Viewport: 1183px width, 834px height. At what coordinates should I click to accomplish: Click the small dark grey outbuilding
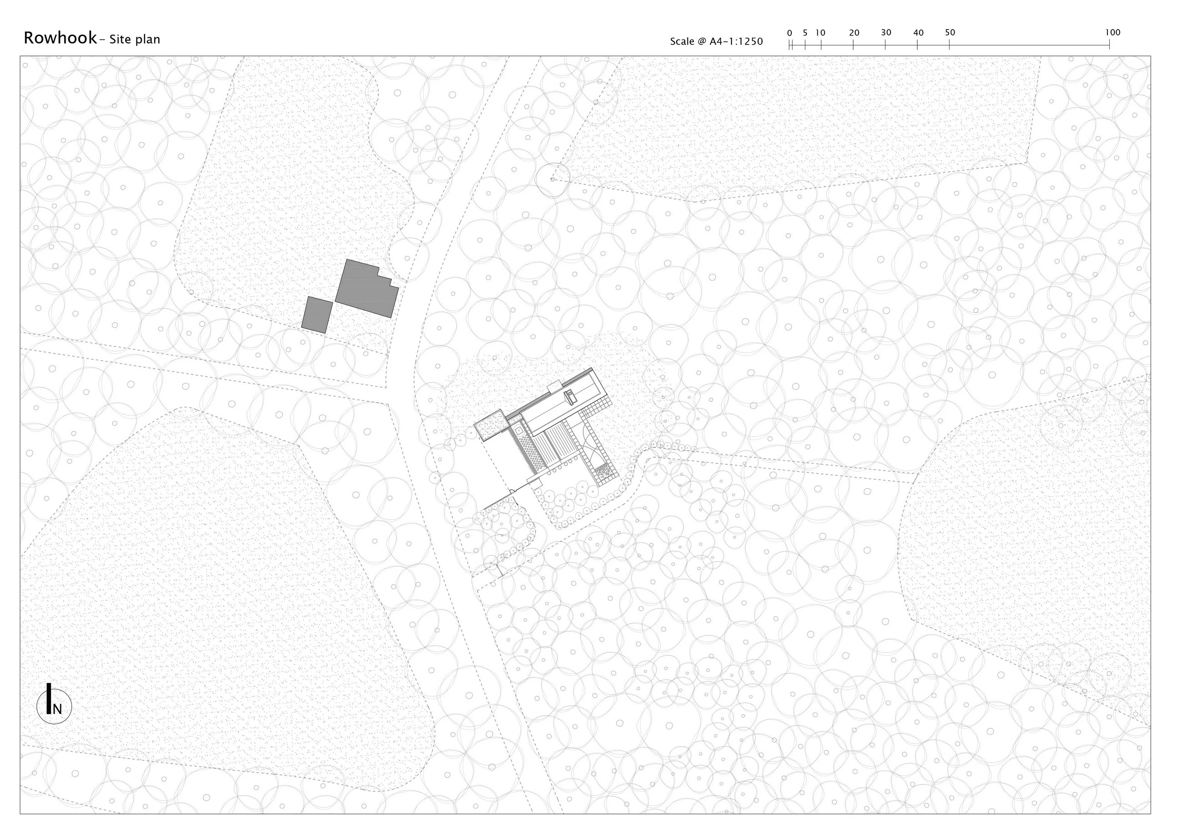(x=317, y=314)
